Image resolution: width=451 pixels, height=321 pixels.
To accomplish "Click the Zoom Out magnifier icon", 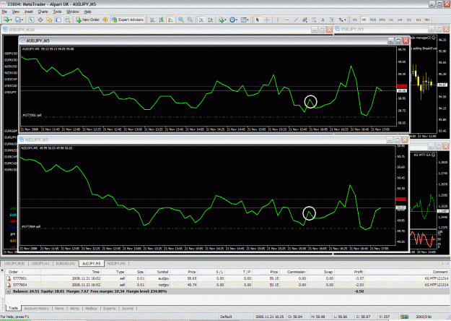I will click(x=190, y=20).
